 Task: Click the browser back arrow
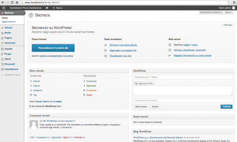pos(3,2)
